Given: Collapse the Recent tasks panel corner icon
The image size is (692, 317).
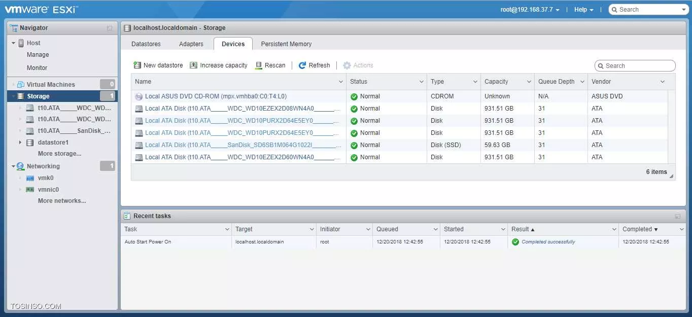Looking at the screenshot, I should tap(678, 216).
